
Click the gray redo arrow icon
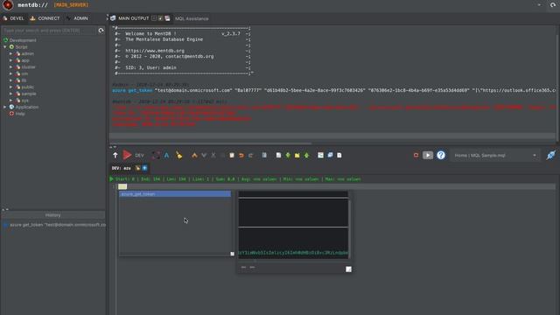[x=250, y=156]
